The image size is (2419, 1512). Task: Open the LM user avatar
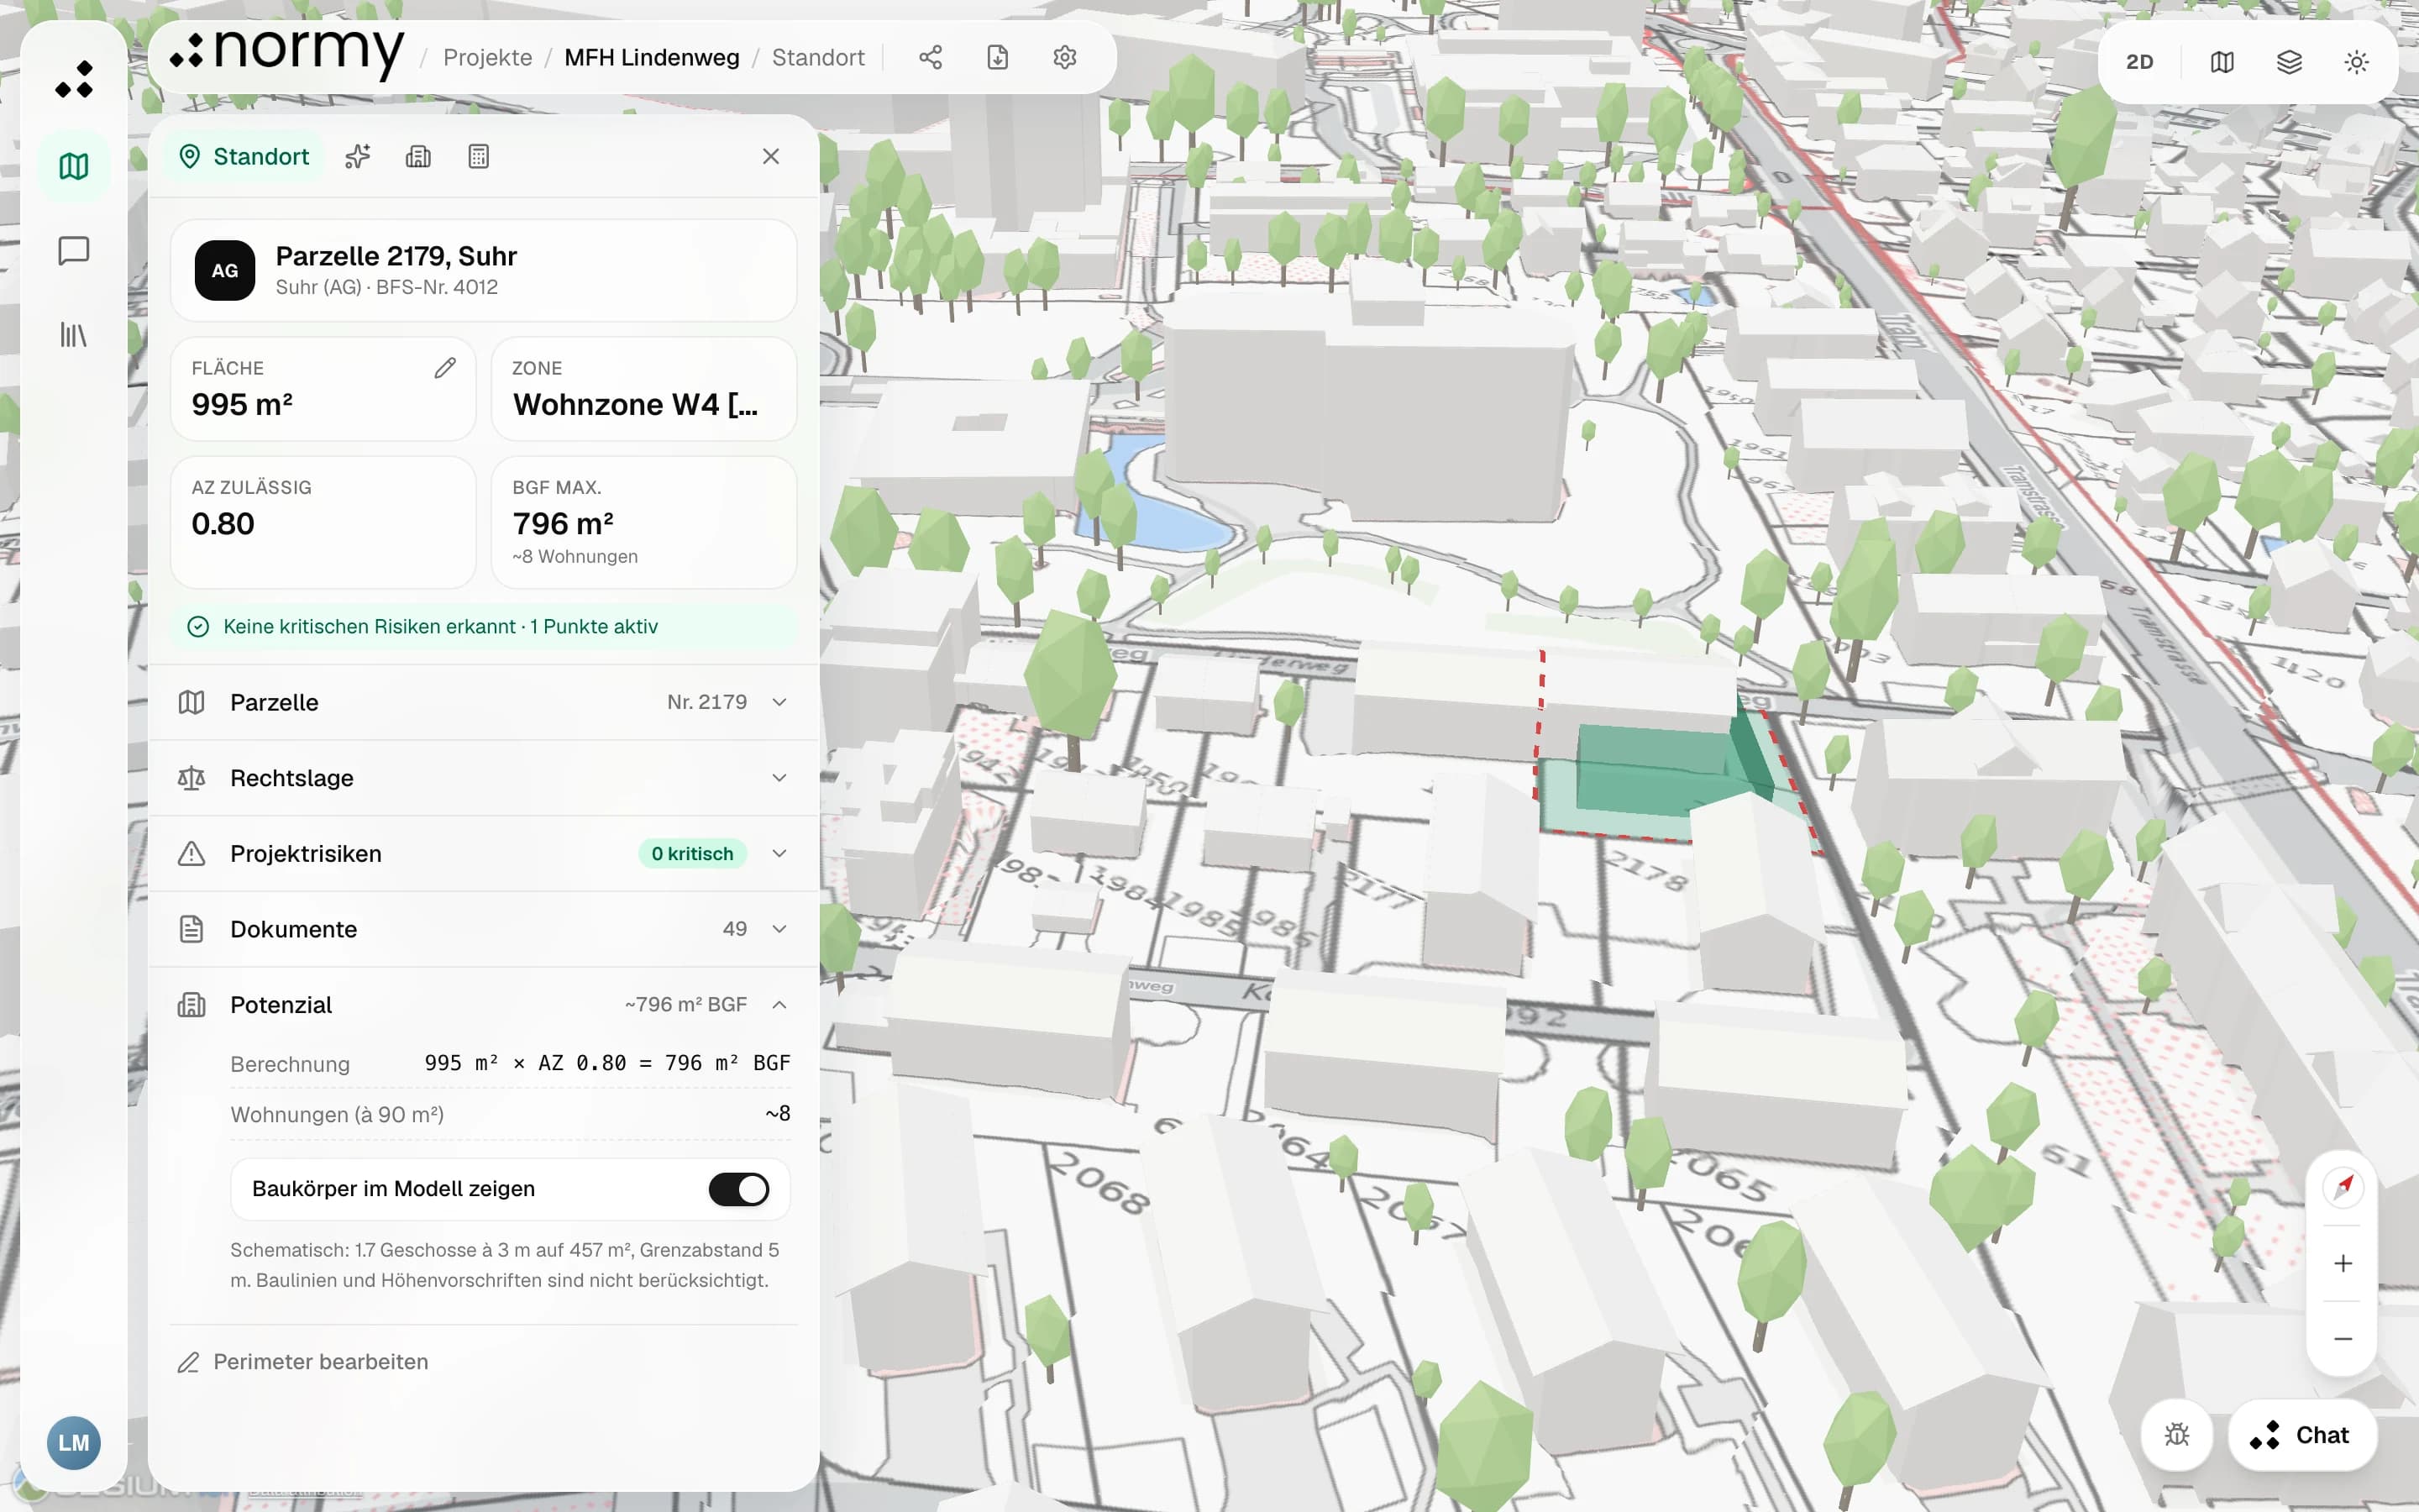(x=74, y=1442)
